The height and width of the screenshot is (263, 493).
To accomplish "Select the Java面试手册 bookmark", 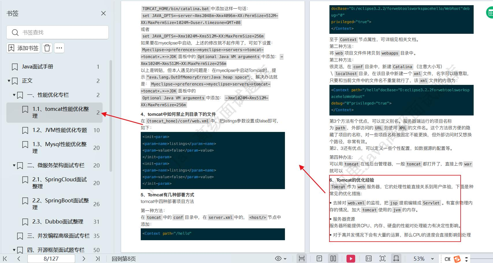I will coord(38,67).
